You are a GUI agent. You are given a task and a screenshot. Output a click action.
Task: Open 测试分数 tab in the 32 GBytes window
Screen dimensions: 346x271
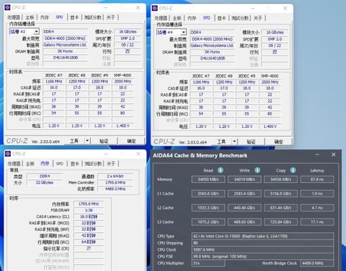click(x=93, y=163)
